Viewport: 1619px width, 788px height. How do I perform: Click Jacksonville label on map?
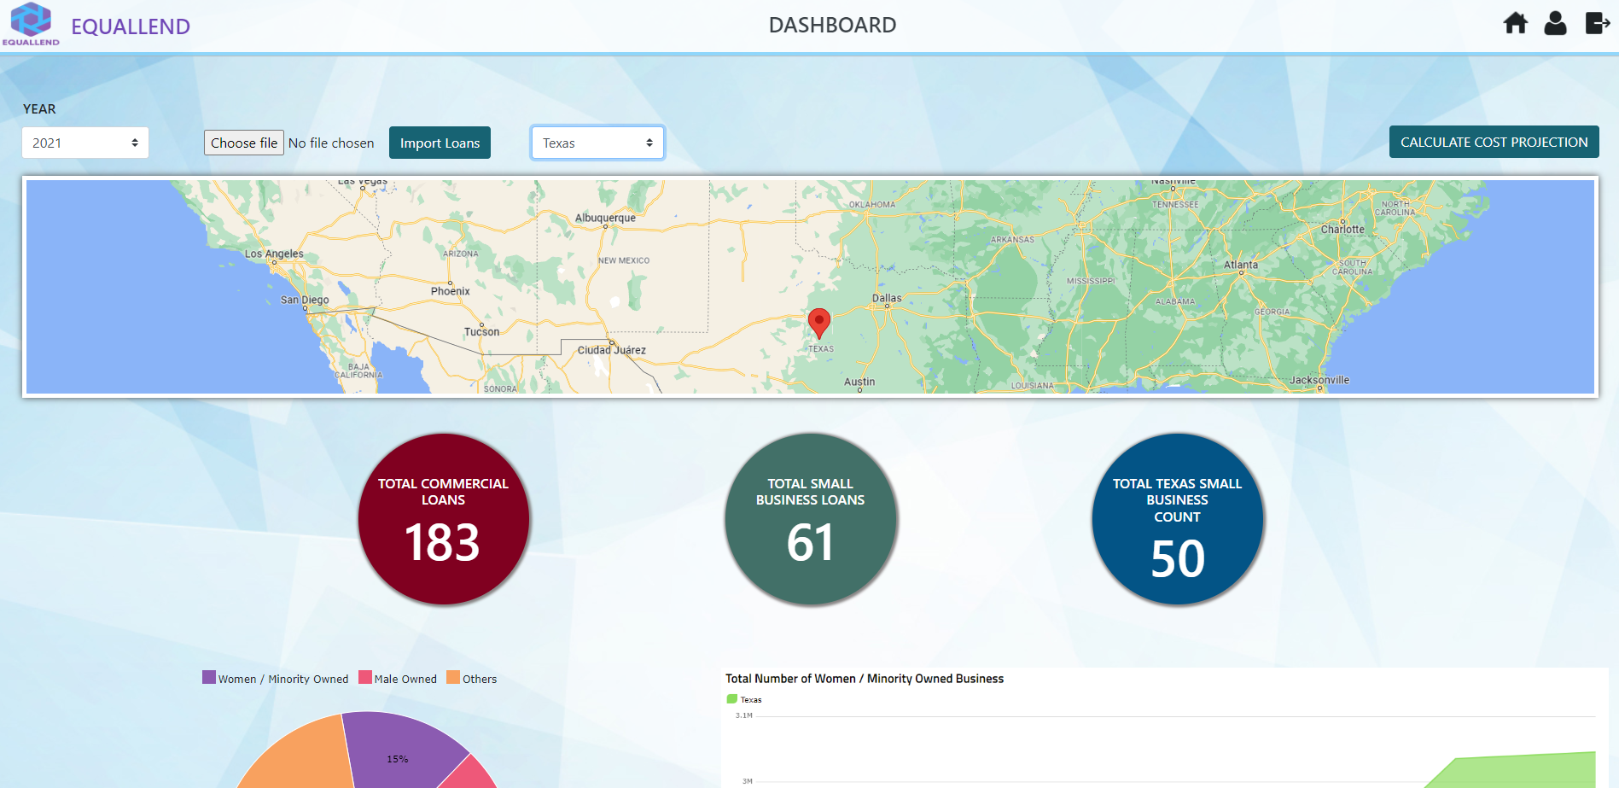coord(1319,380)
